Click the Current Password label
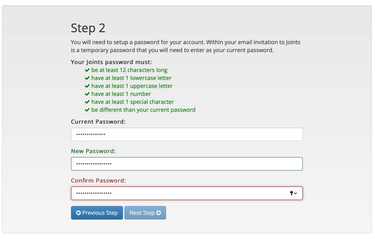This screenshot has height=239, width=375. 98,122
